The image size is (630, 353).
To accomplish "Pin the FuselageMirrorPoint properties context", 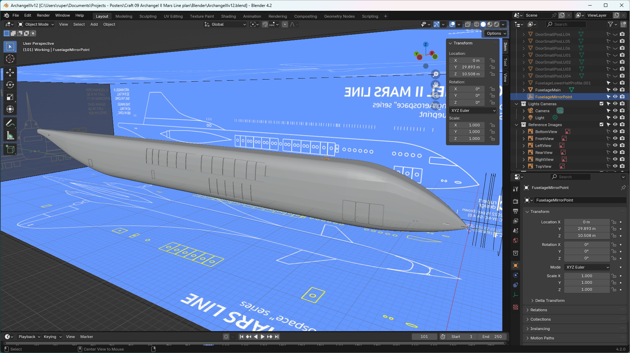I will 623,188.
